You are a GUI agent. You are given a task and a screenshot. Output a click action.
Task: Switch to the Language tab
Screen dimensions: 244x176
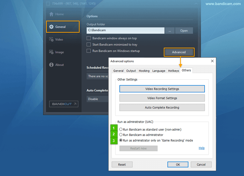(159, 71)
